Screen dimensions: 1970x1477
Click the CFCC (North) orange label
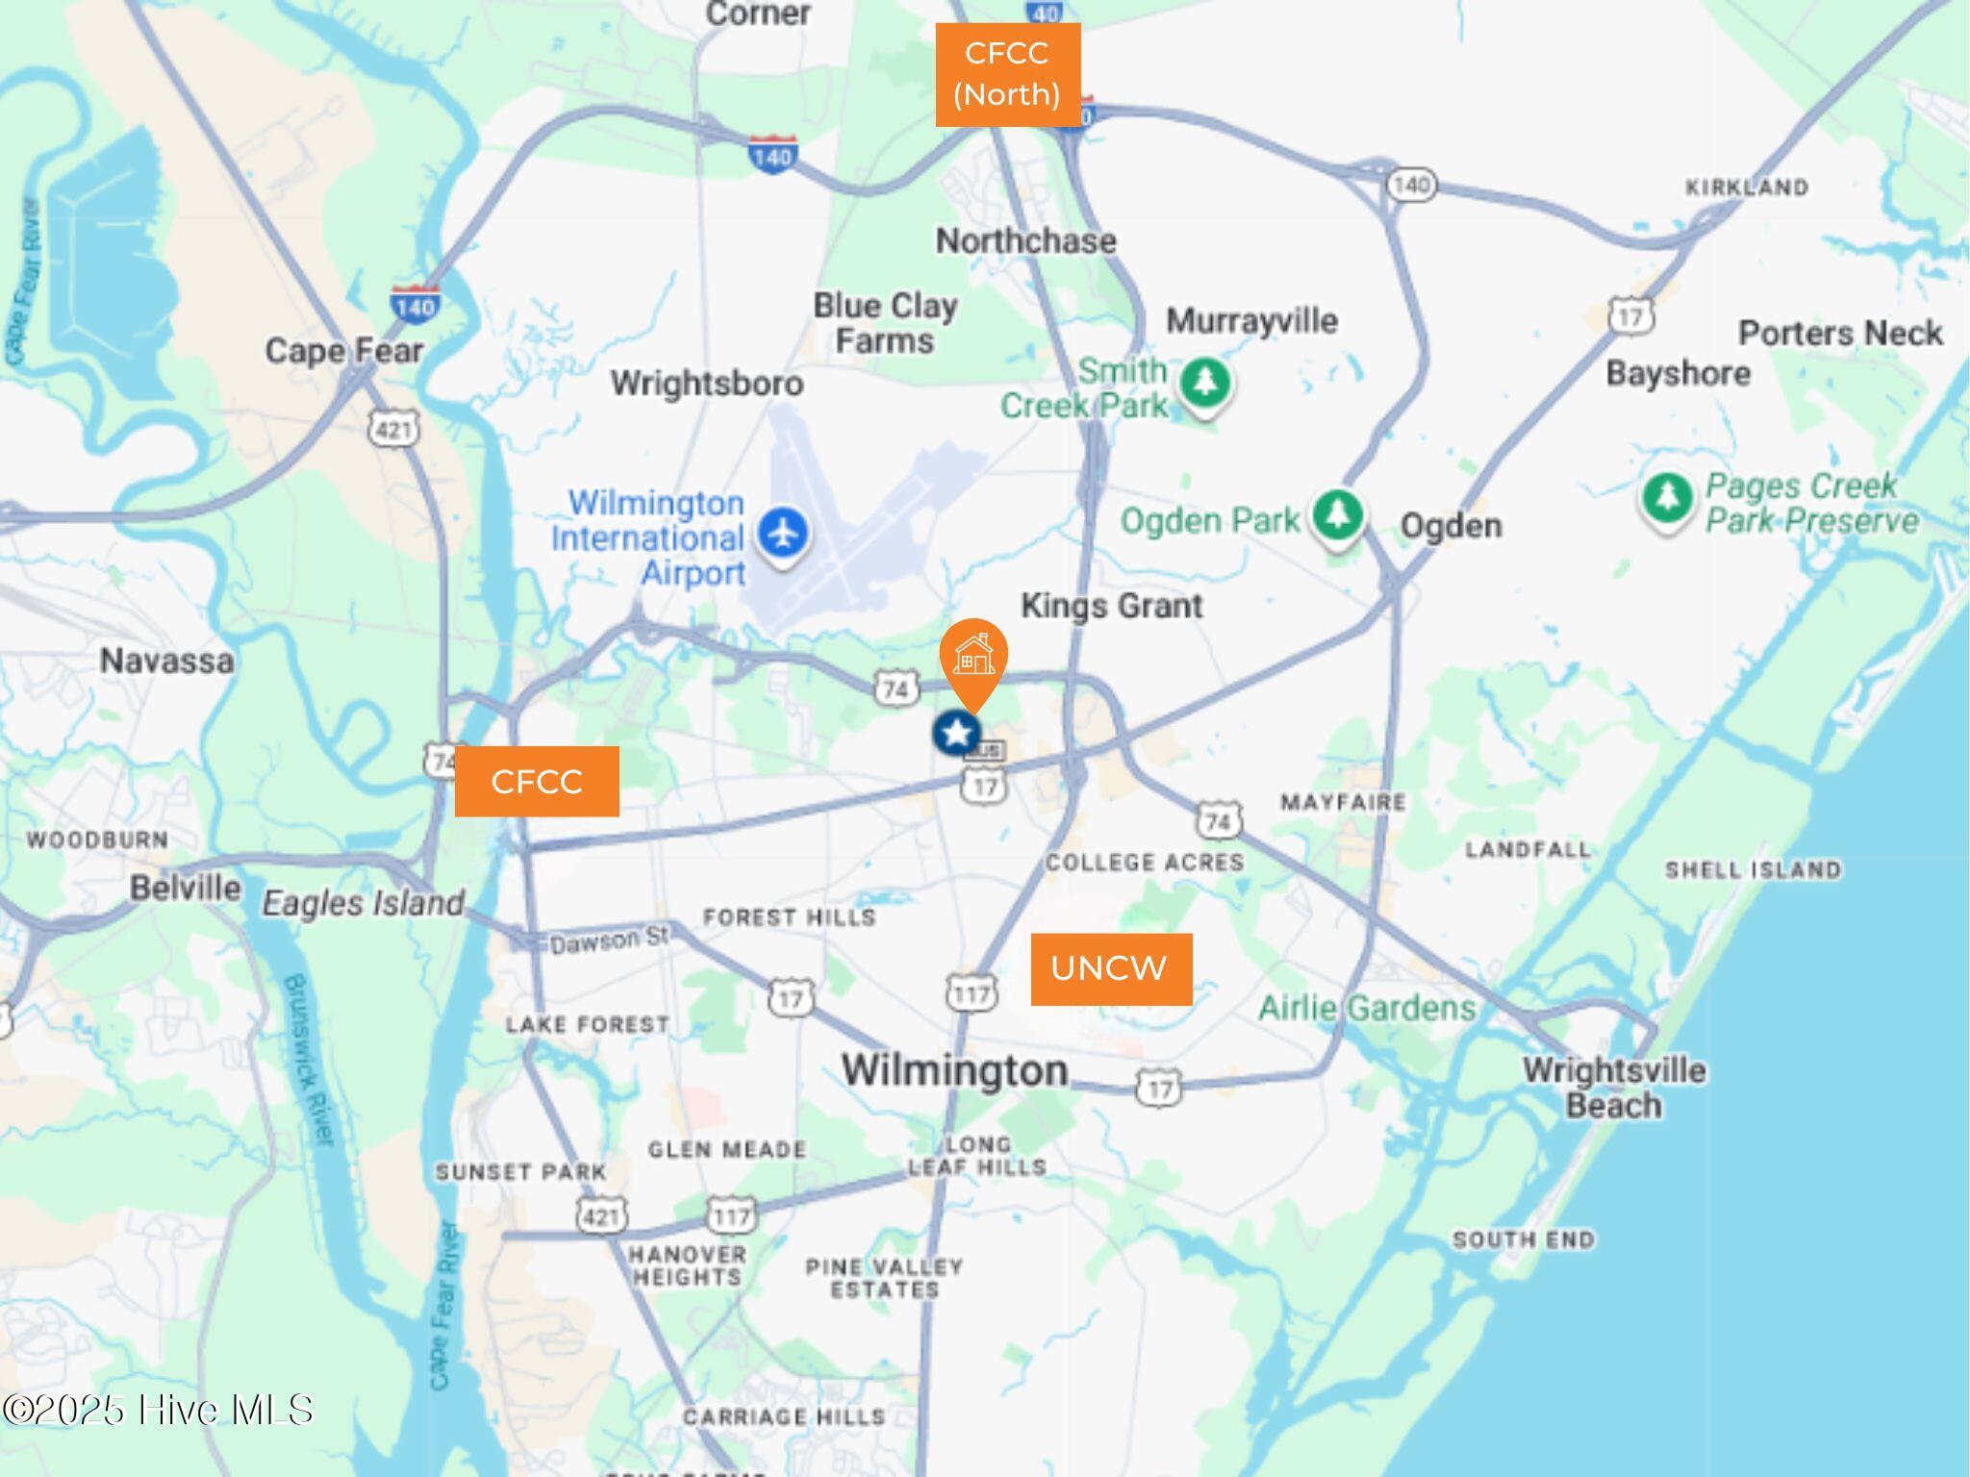[x=1007, y=75]
